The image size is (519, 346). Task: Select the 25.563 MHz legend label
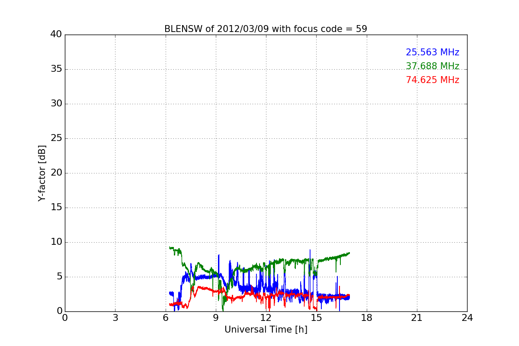click(x=432, y=52)
